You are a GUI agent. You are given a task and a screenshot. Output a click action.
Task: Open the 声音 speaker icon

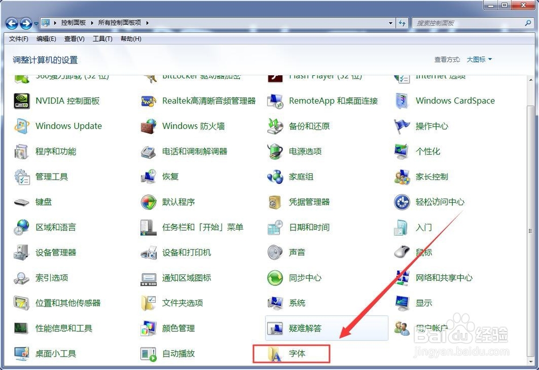coord(275,253)
